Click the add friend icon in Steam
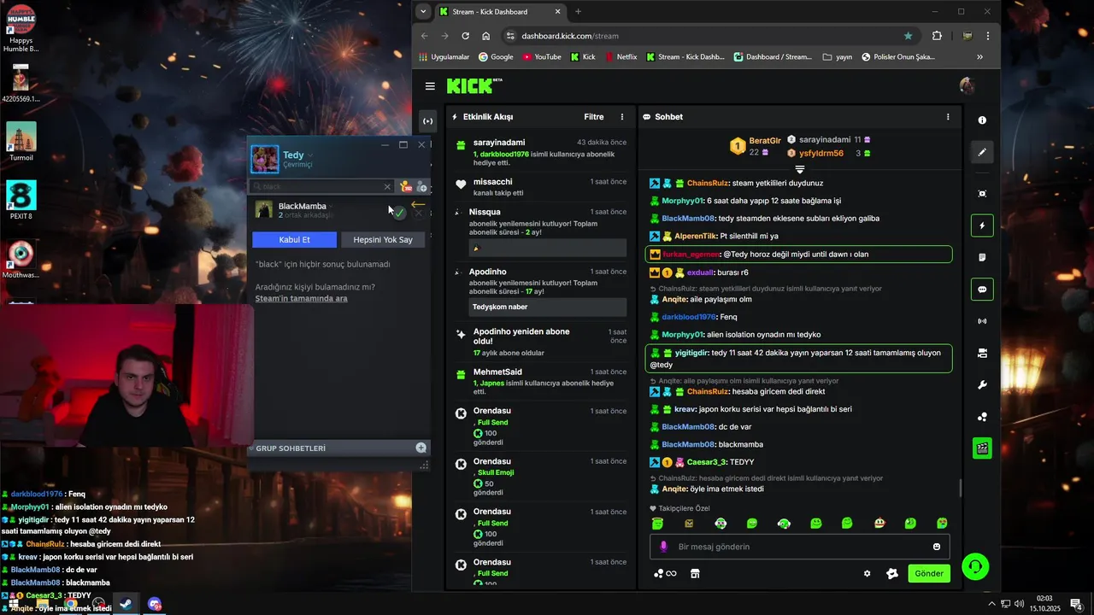The image size is (1094, 615). coord(421,186)
